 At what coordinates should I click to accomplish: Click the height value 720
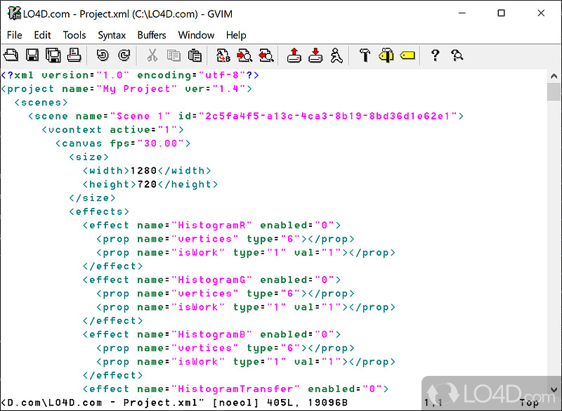coord(147,184)
